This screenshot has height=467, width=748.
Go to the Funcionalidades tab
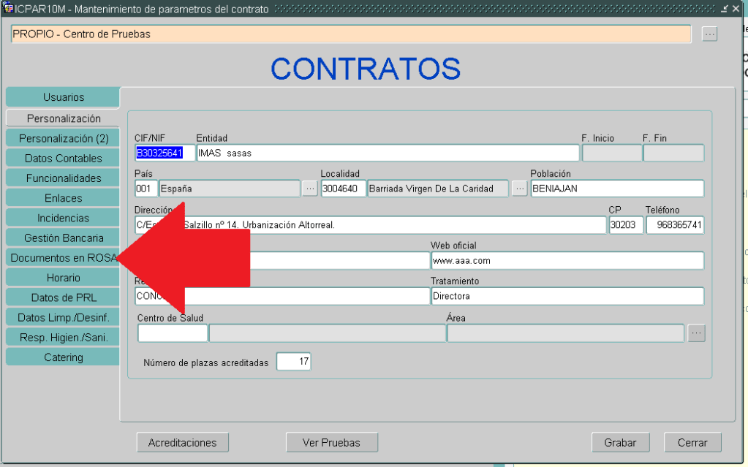[x=63, y=178]
